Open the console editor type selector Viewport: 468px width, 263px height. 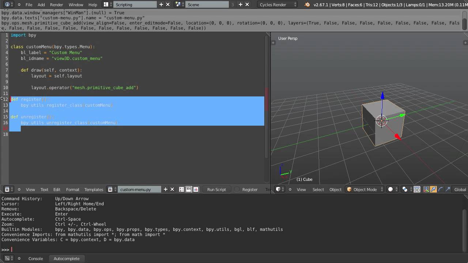coord(9,258)
